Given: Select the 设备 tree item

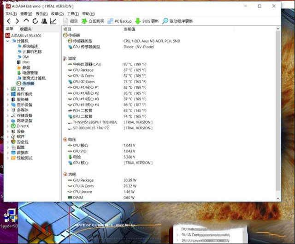Looking at the screenshot, I should click(x=18, y=131).
